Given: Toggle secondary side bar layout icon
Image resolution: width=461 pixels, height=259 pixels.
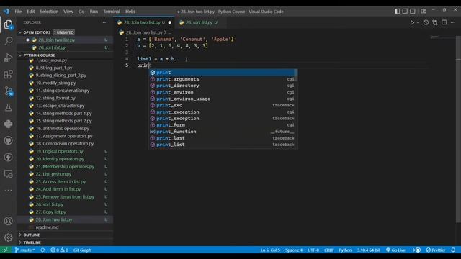Looking at the screenshot, I should tap(413, 12).
